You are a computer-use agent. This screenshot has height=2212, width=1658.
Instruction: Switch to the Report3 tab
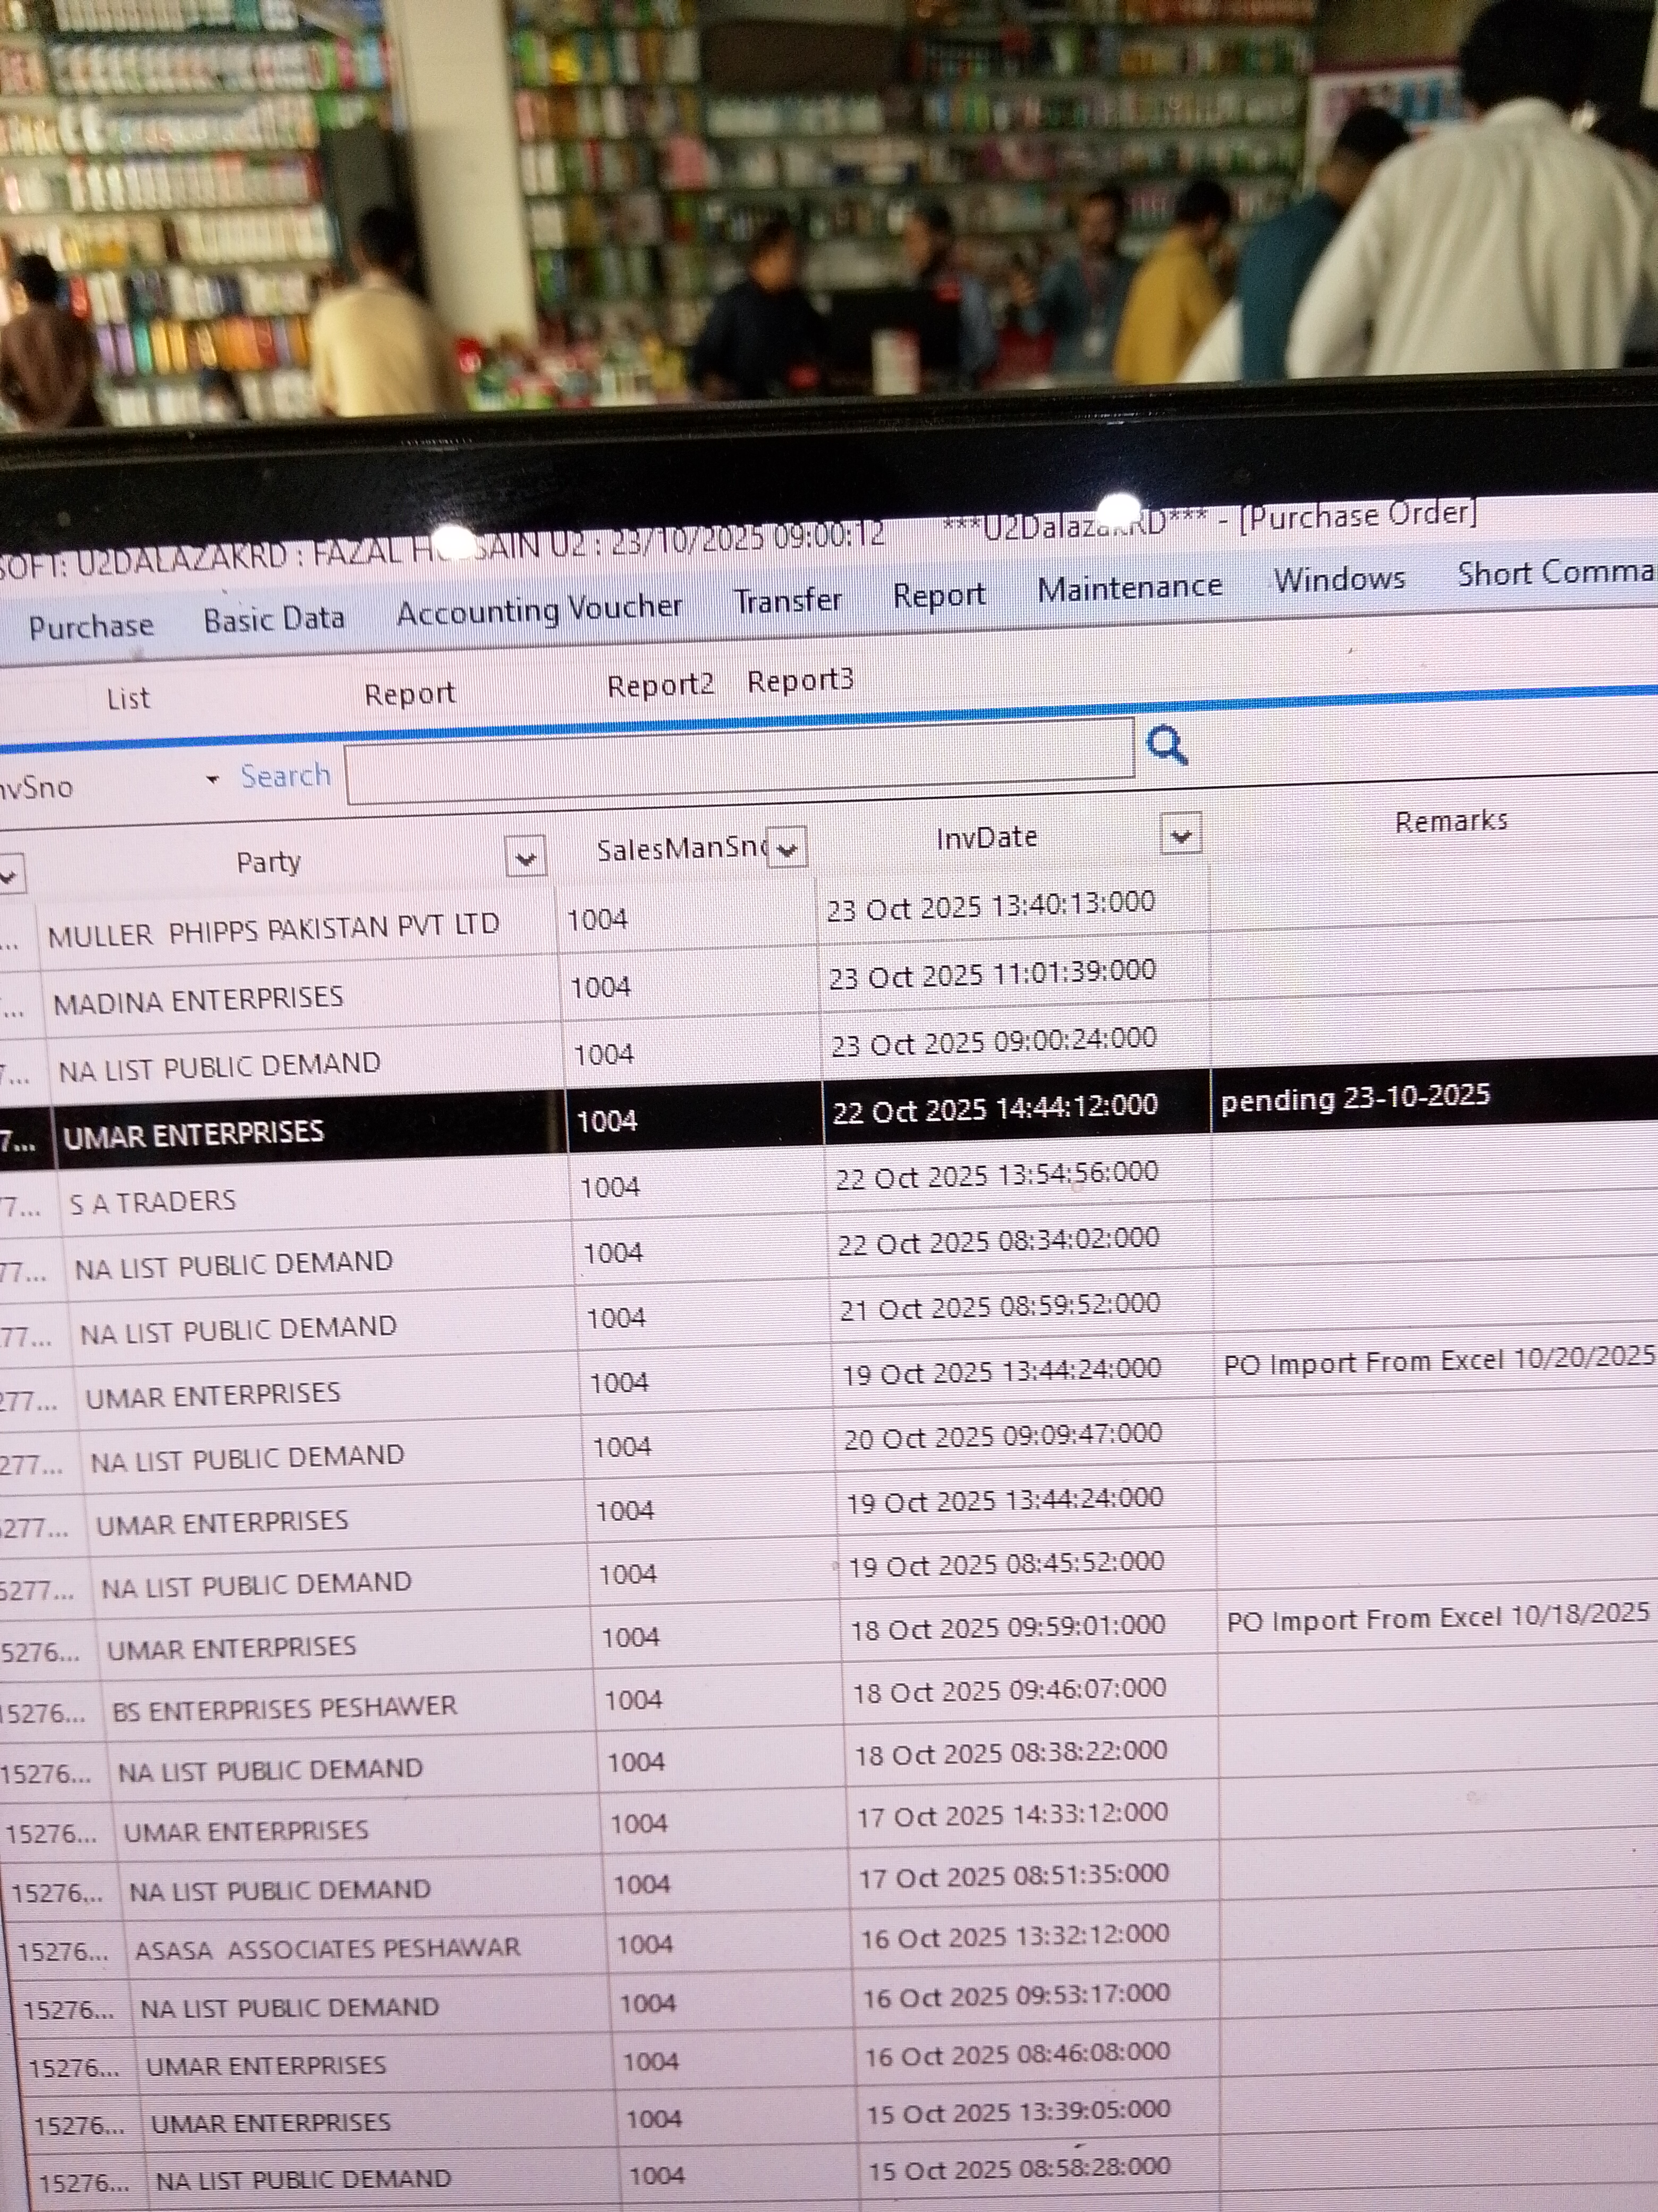pyautogui.click(x=800, y=681)
